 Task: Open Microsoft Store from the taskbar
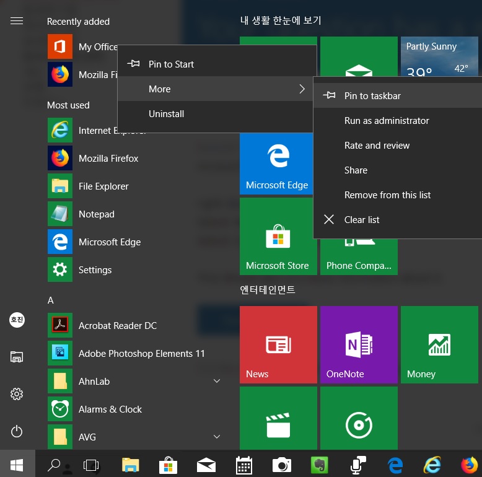[x=167, y=465]
